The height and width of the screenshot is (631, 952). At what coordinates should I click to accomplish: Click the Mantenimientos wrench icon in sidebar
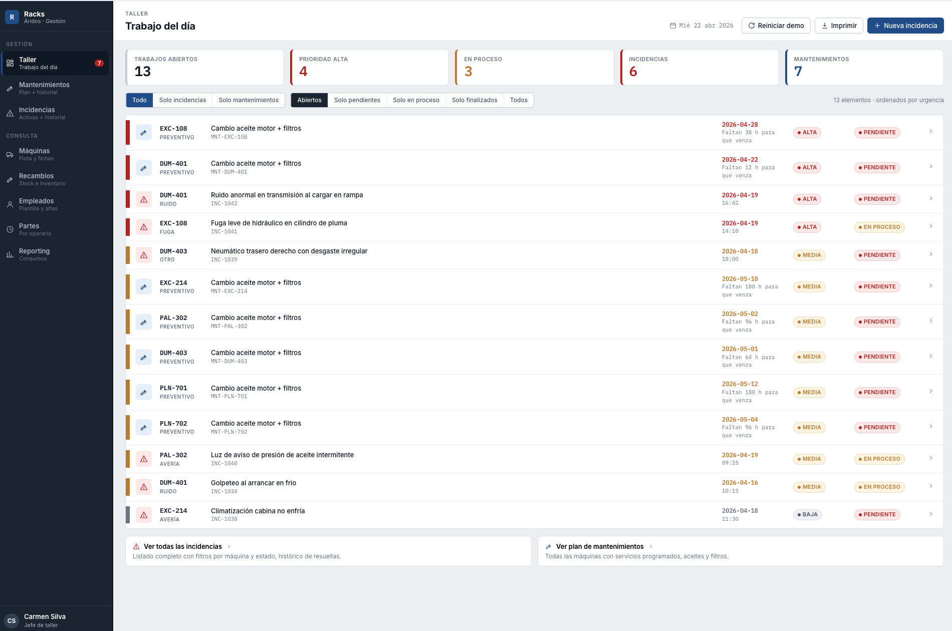pos(10,89)
